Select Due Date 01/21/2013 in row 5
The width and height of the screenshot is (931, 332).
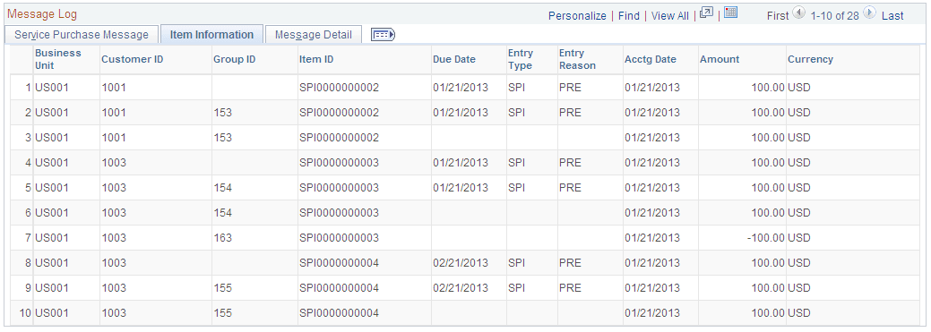pos(461,187)
